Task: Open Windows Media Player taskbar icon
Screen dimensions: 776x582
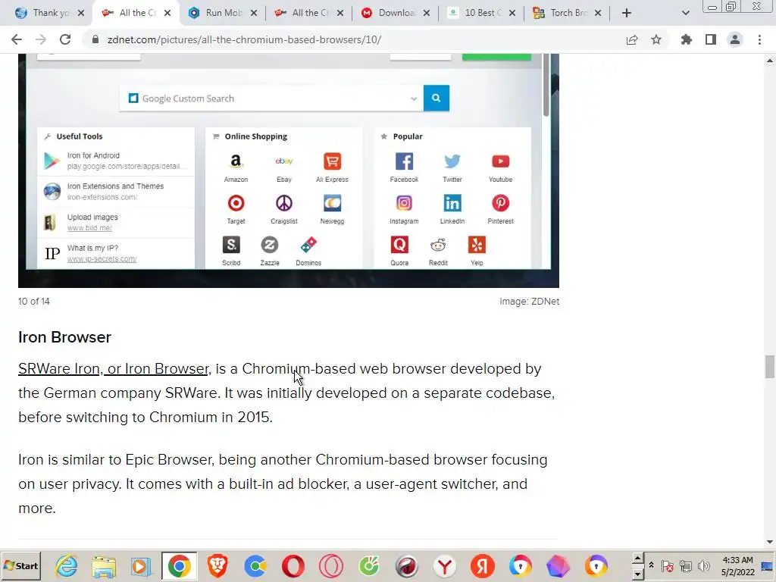Action: [141, 565]
